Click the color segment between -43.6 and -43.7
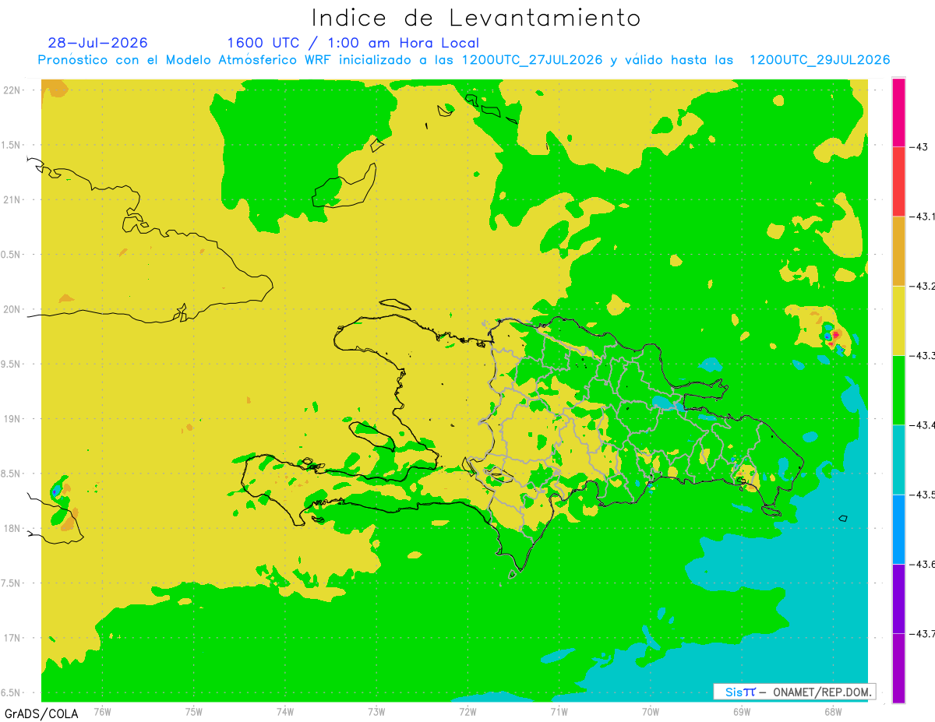This screenshot has height=722, width=935. [898, 598]
